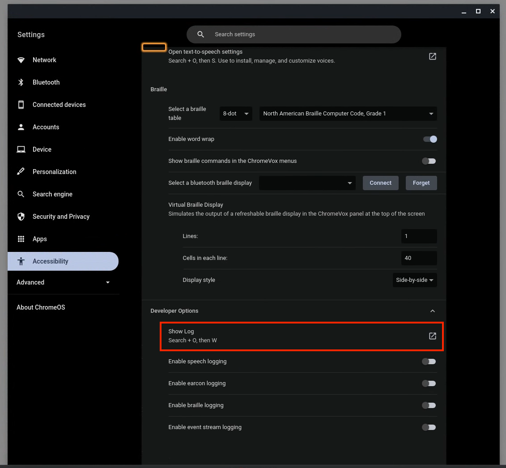Click the Security and Privacy shield icon
Viewport: 506px width, 468px height.
click(21, 217)
